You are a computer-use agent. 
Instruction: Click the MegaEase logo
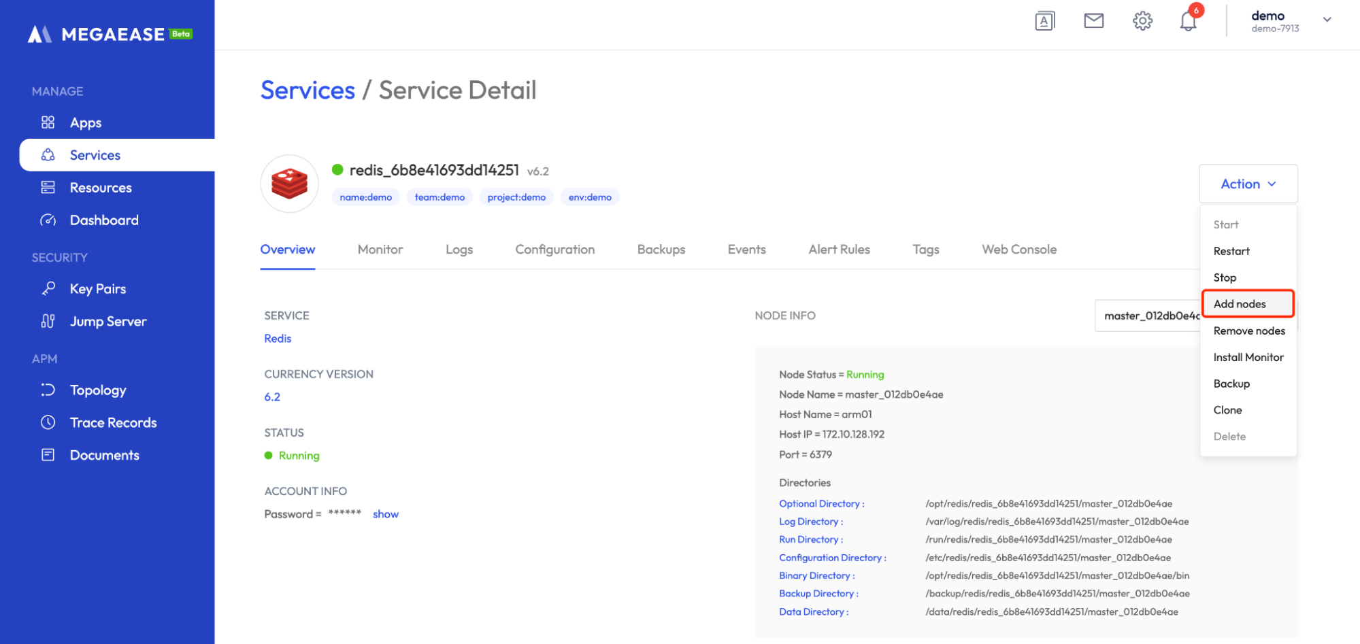(110, 34)
